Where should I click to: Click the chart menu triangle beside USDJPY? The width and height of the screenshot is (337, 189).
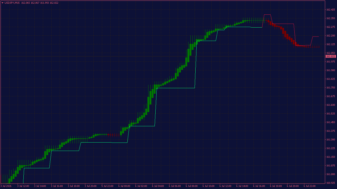2,3
